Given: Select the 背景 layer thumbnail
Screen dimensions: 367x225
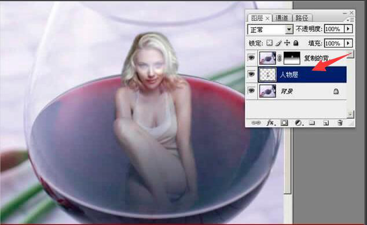Looking at the screenshot, I should tap(267, 91).
